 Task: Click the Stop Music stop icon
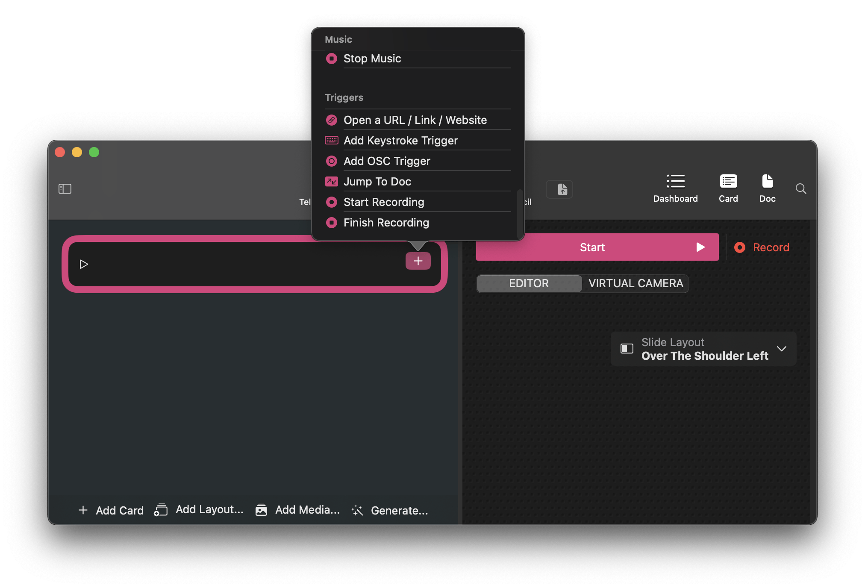[332, 59]
